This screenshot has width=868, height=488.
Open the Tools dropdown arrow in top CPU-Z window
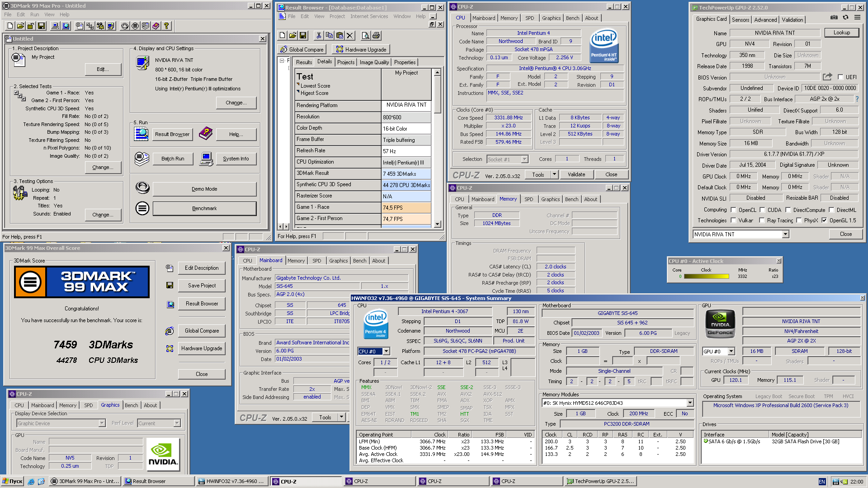(x=554, y=174)
